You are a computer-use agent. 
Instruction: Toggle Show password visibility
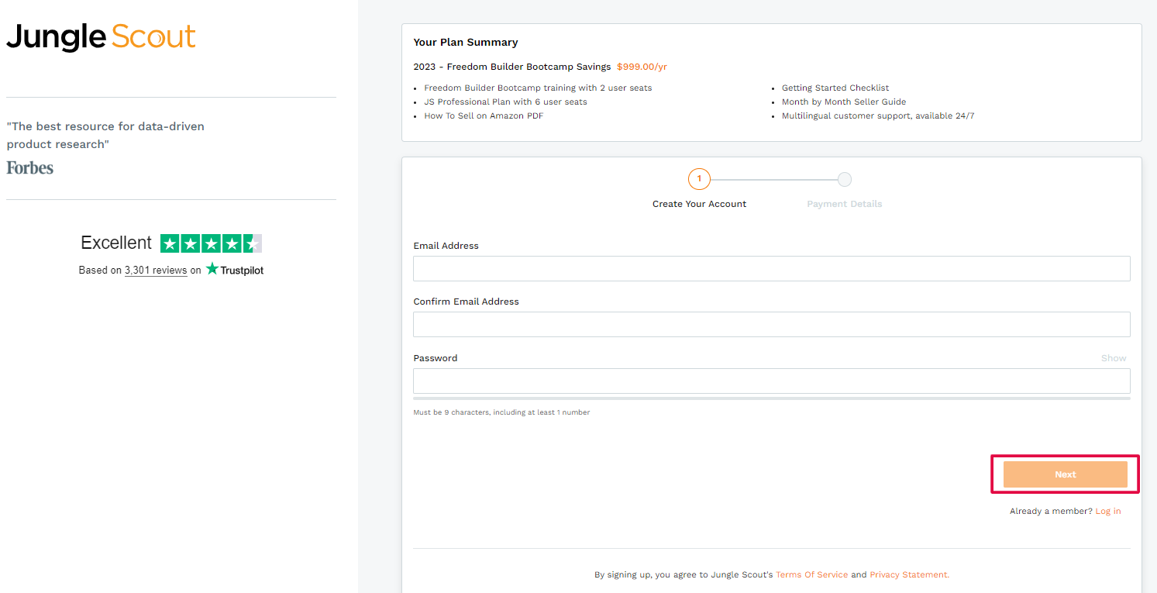[1114, 358]
